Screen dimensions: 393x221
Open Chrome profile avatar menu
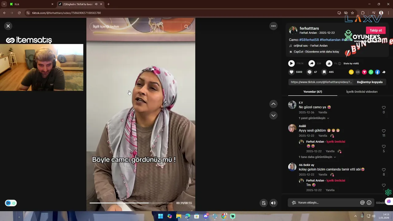[381, 13]
